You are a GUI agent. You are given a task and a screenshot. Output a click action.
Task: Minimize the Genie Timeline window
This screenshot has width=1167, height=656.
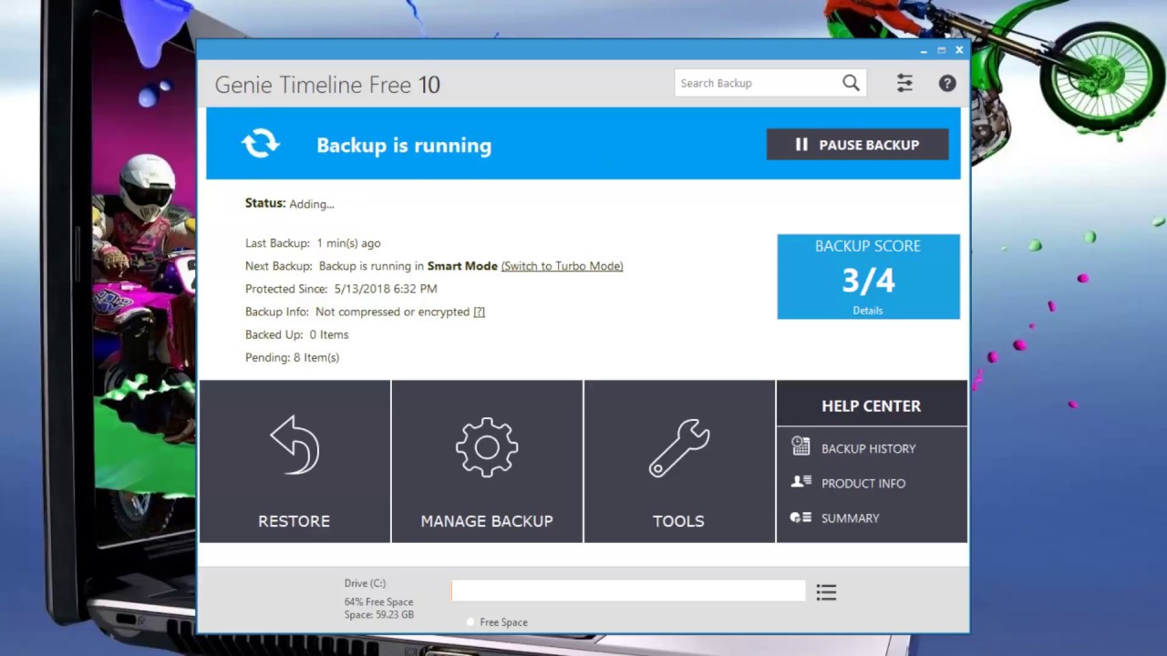(924, 50)
